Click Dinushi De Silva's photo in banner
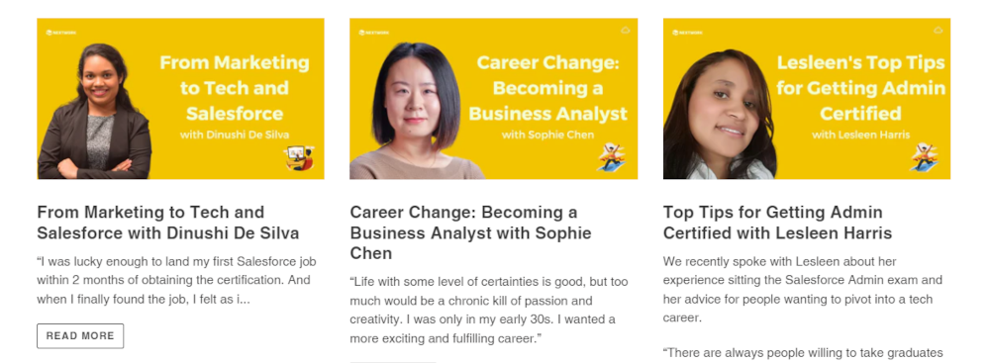This screenshot has height=363, width=990. coord(95,112)
